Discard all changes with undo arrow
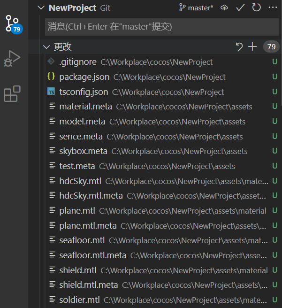 (x=239, y=47)
